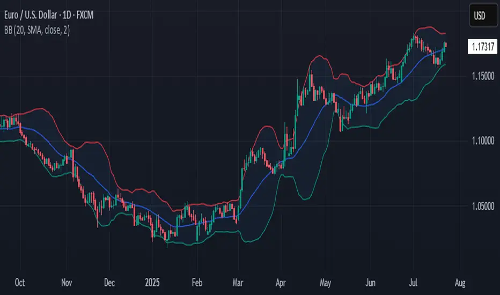Click the 1.10000 price axis label

(x=483, y=141)
